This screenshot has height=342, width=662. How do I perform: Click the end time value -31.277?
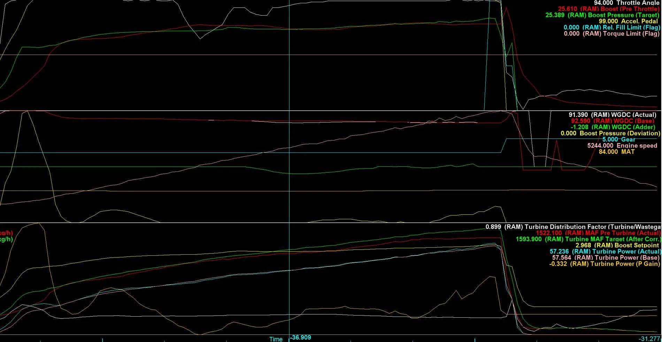pyautogui.click(x=649, y=339)
